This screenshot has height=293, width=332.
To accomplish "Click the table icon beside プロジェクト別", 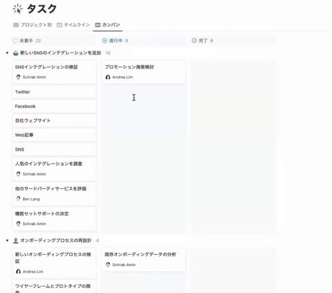I will (x=16, y=25).
